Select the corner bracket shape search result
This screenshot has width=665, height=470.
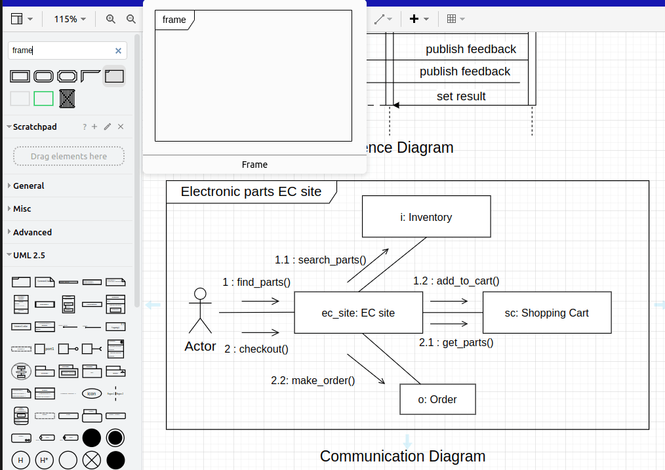point(91,76)
